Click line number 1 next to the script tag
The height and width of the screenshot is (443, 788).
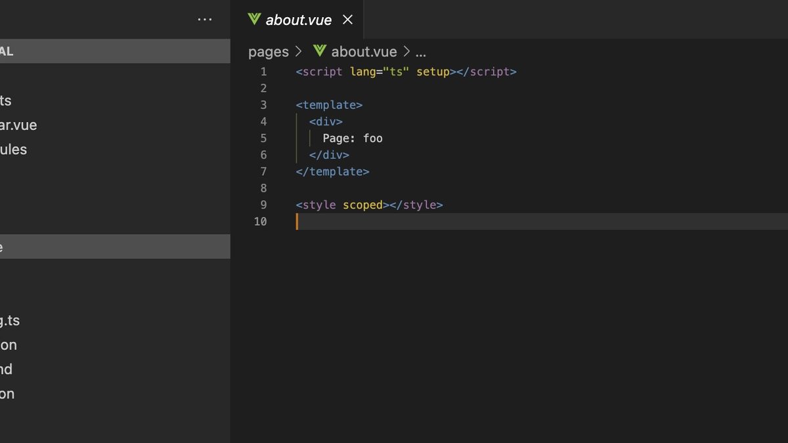point(263,72)
